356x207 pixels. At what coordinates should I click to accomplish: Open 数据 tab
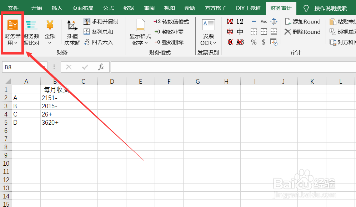[x=129, y=8]
